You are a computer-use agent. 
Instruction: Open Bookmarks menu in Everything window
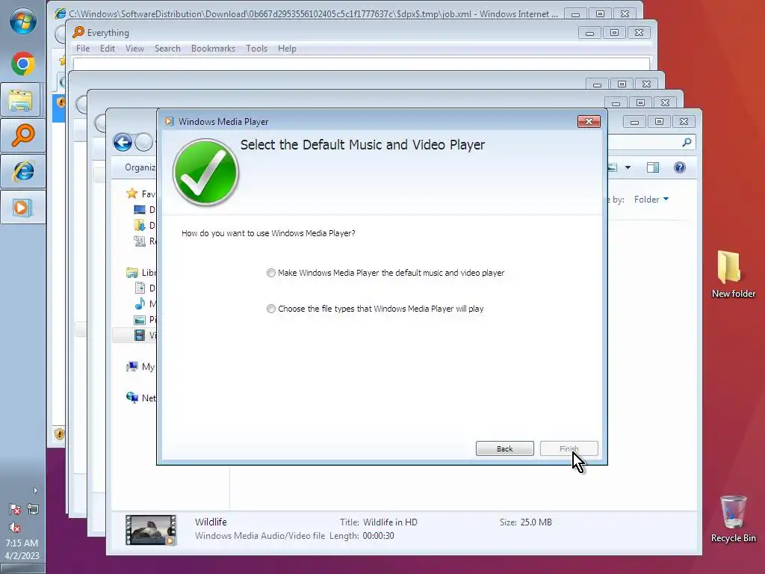click(x=213, y=49)
